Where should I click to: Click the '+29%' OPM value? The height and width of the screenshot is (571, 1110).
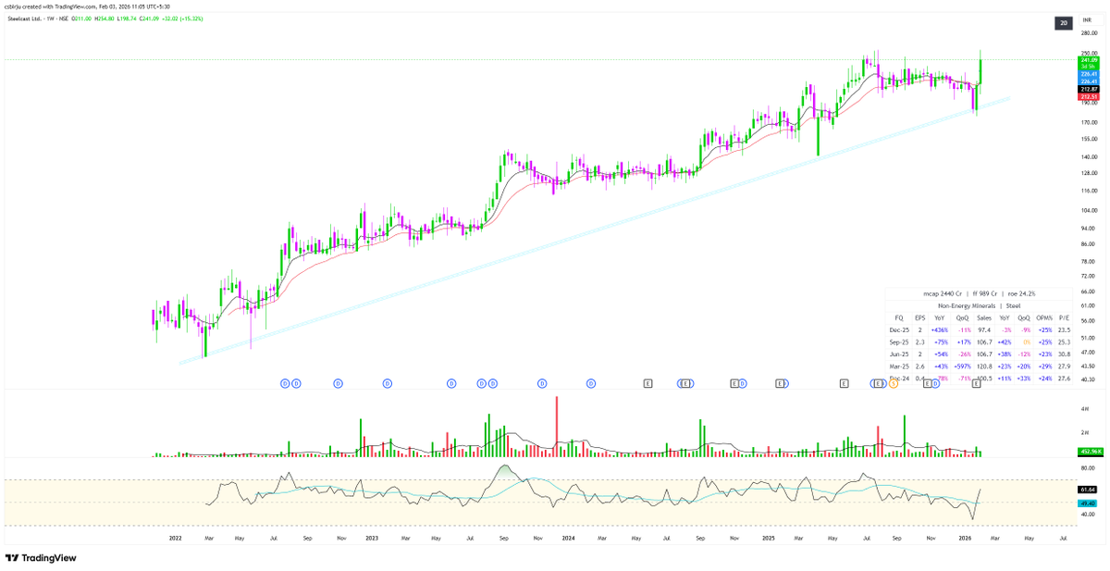(1045, 366)
